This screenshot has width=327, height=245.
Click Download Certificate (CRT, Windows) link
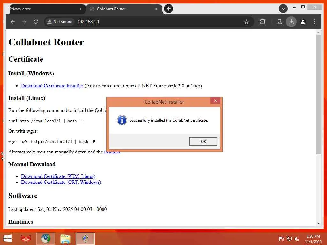pos(61,182)
